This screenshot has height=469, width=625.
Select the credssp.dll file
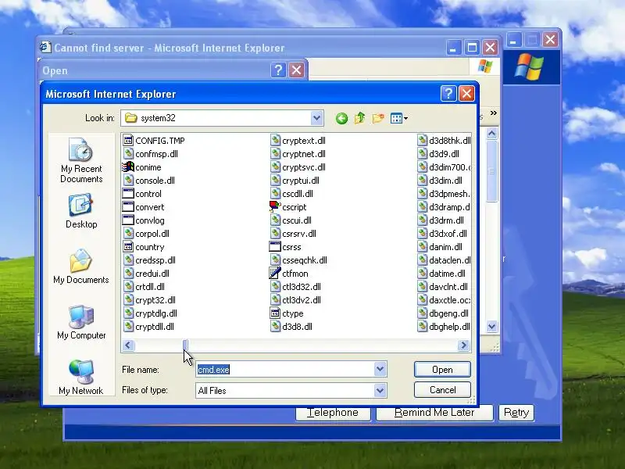pos(149,260)
